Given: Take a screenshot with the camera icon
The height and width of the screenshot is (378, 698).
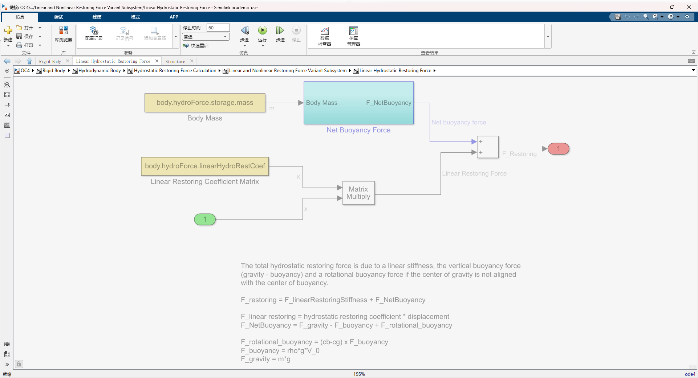Looking at the screenshot, I should pyautogui.click(x=7, y=344).
